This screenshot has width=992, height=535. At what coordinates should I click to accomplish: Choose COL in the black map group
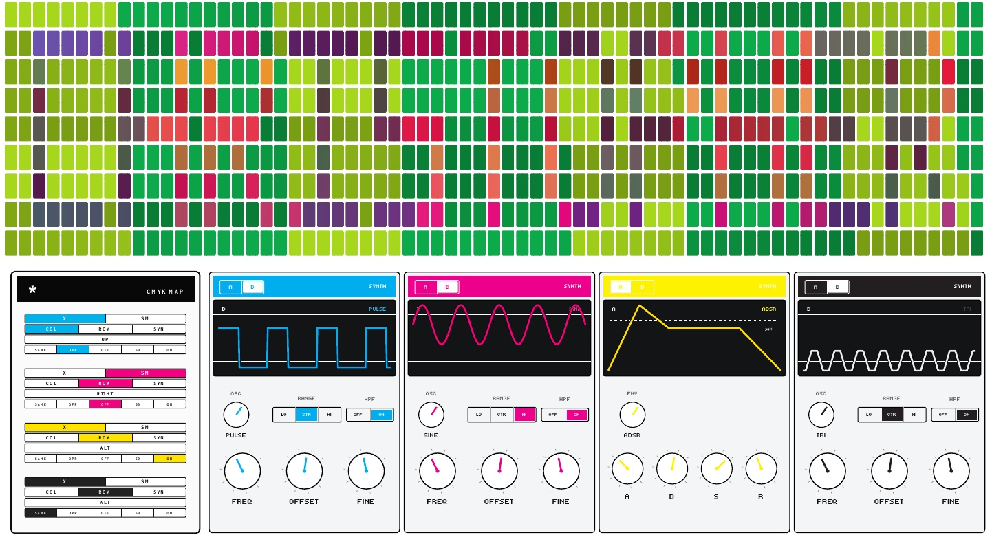[x=52, y=492]
